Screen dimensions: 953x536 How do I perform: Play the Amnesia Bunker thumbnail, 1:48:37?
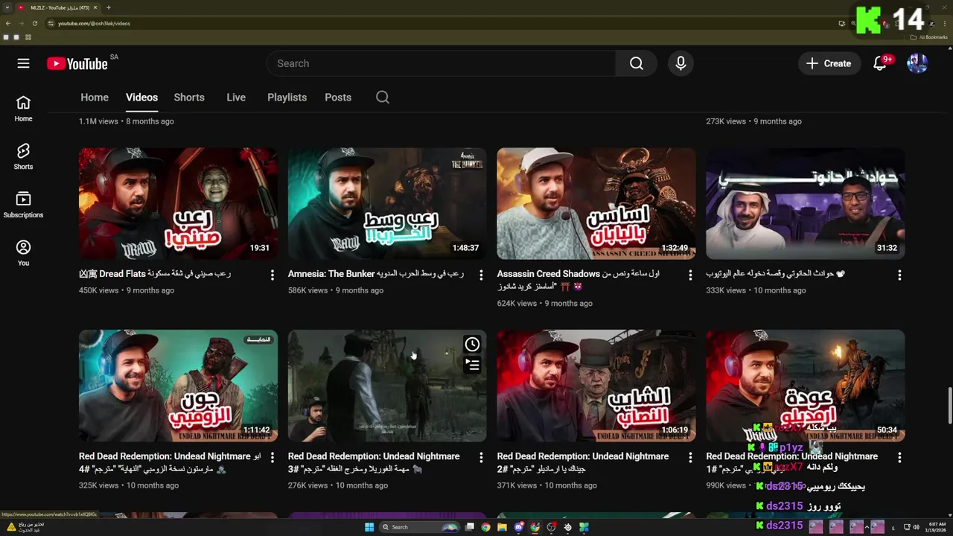(x=387, y=203)
